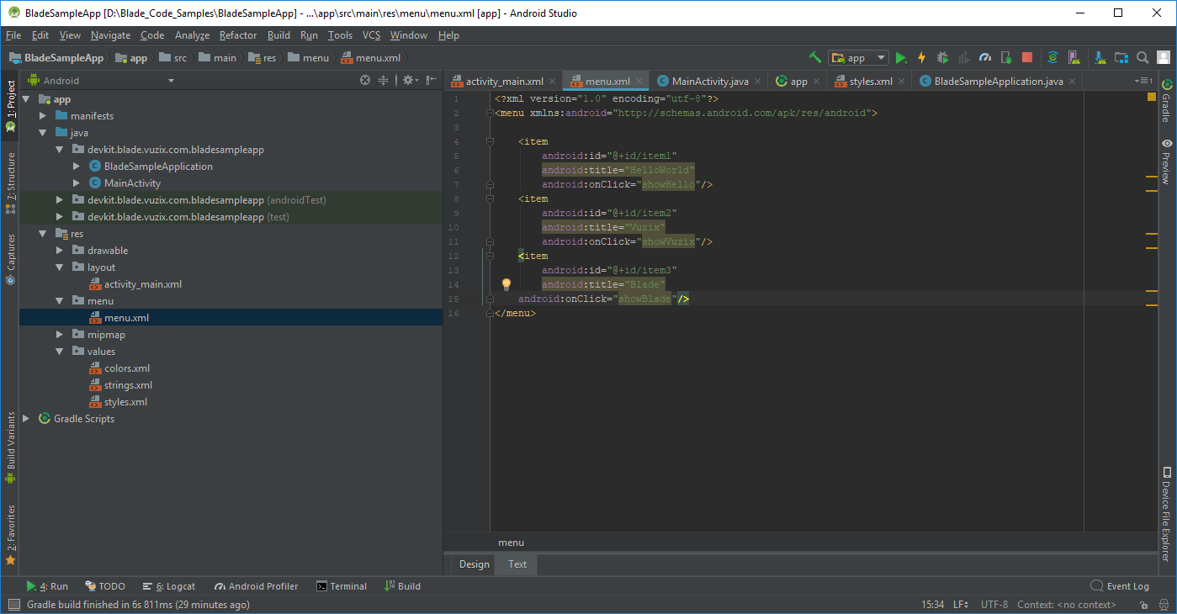This screenshot has width=1177, height=614.
Task: Open the Navigate menu
Action: (x=111, y=35)
